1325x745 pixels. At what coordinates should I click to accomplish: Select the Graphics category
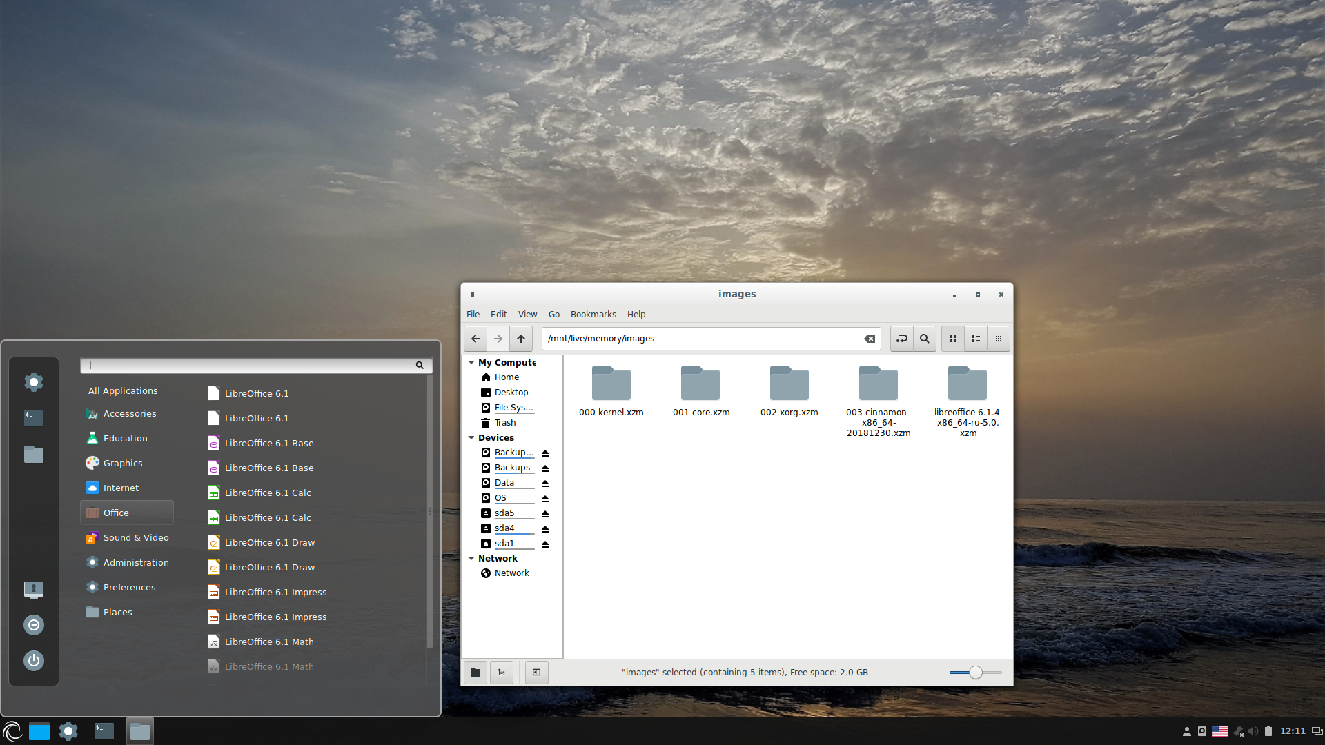tap(123, 463)
